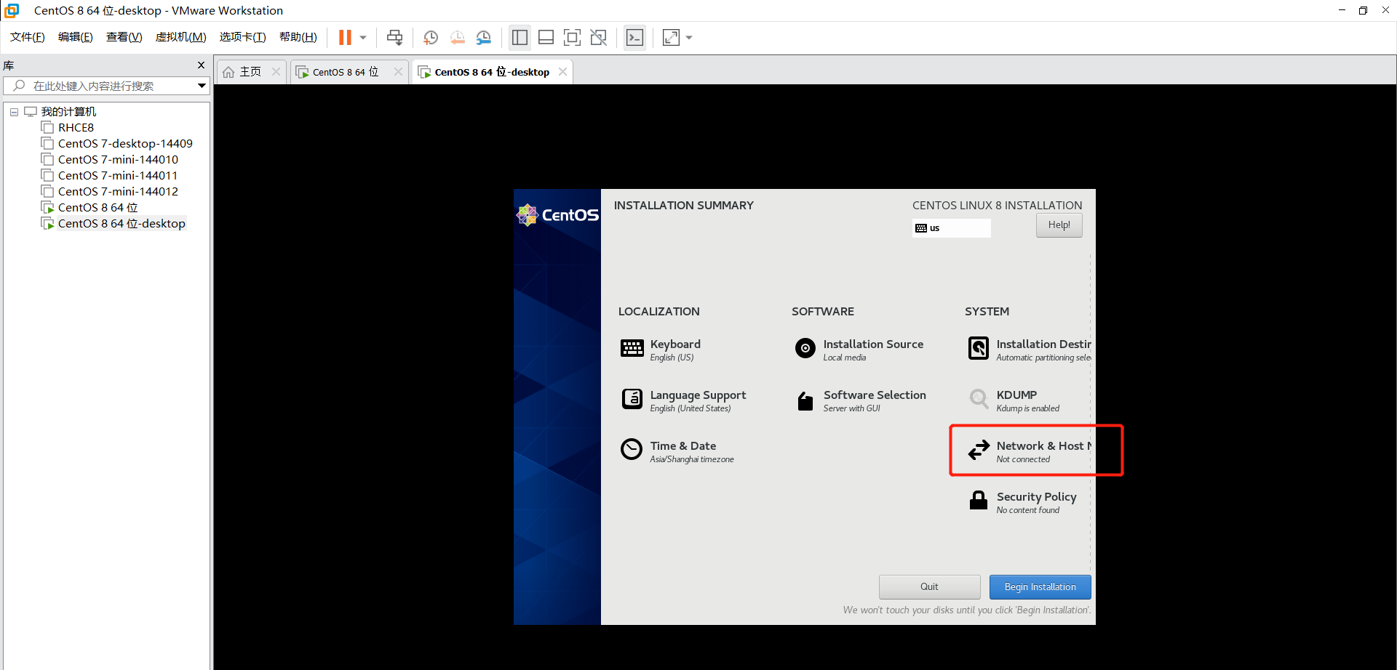Open KDUMP settings

[x=1027, y=400]
